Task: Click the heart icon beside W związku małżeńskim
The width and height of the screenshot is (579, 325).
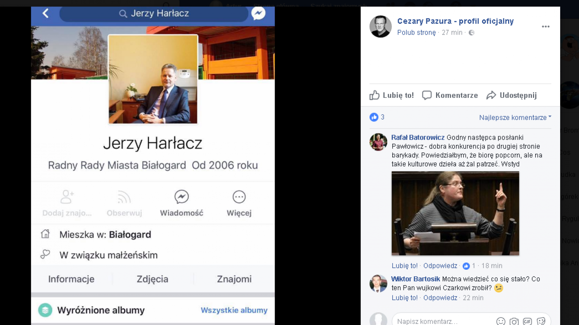Action: (x=45, y=254)
